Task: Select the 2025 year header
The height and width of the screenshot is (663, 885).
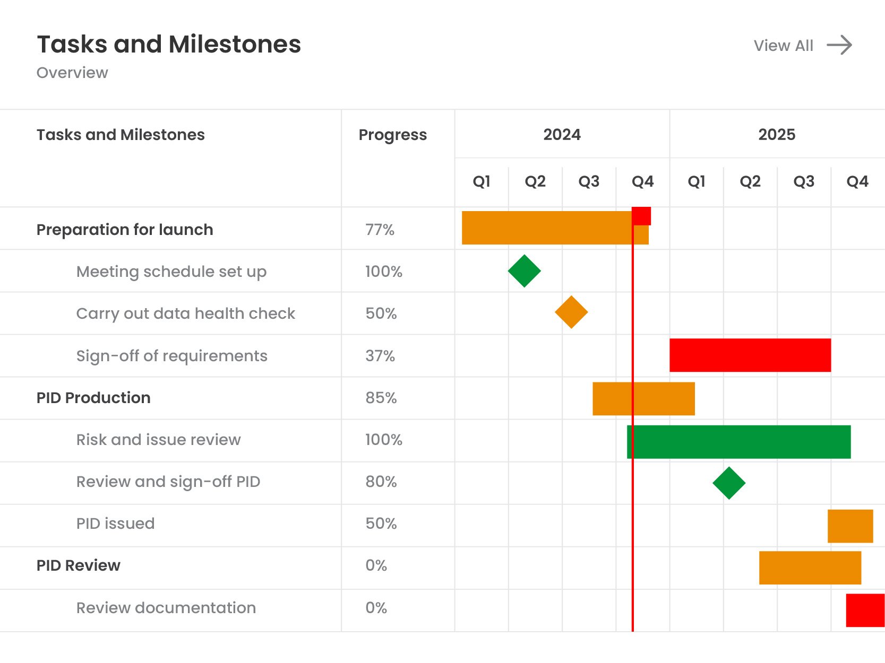Action: [x=776, y=135]
